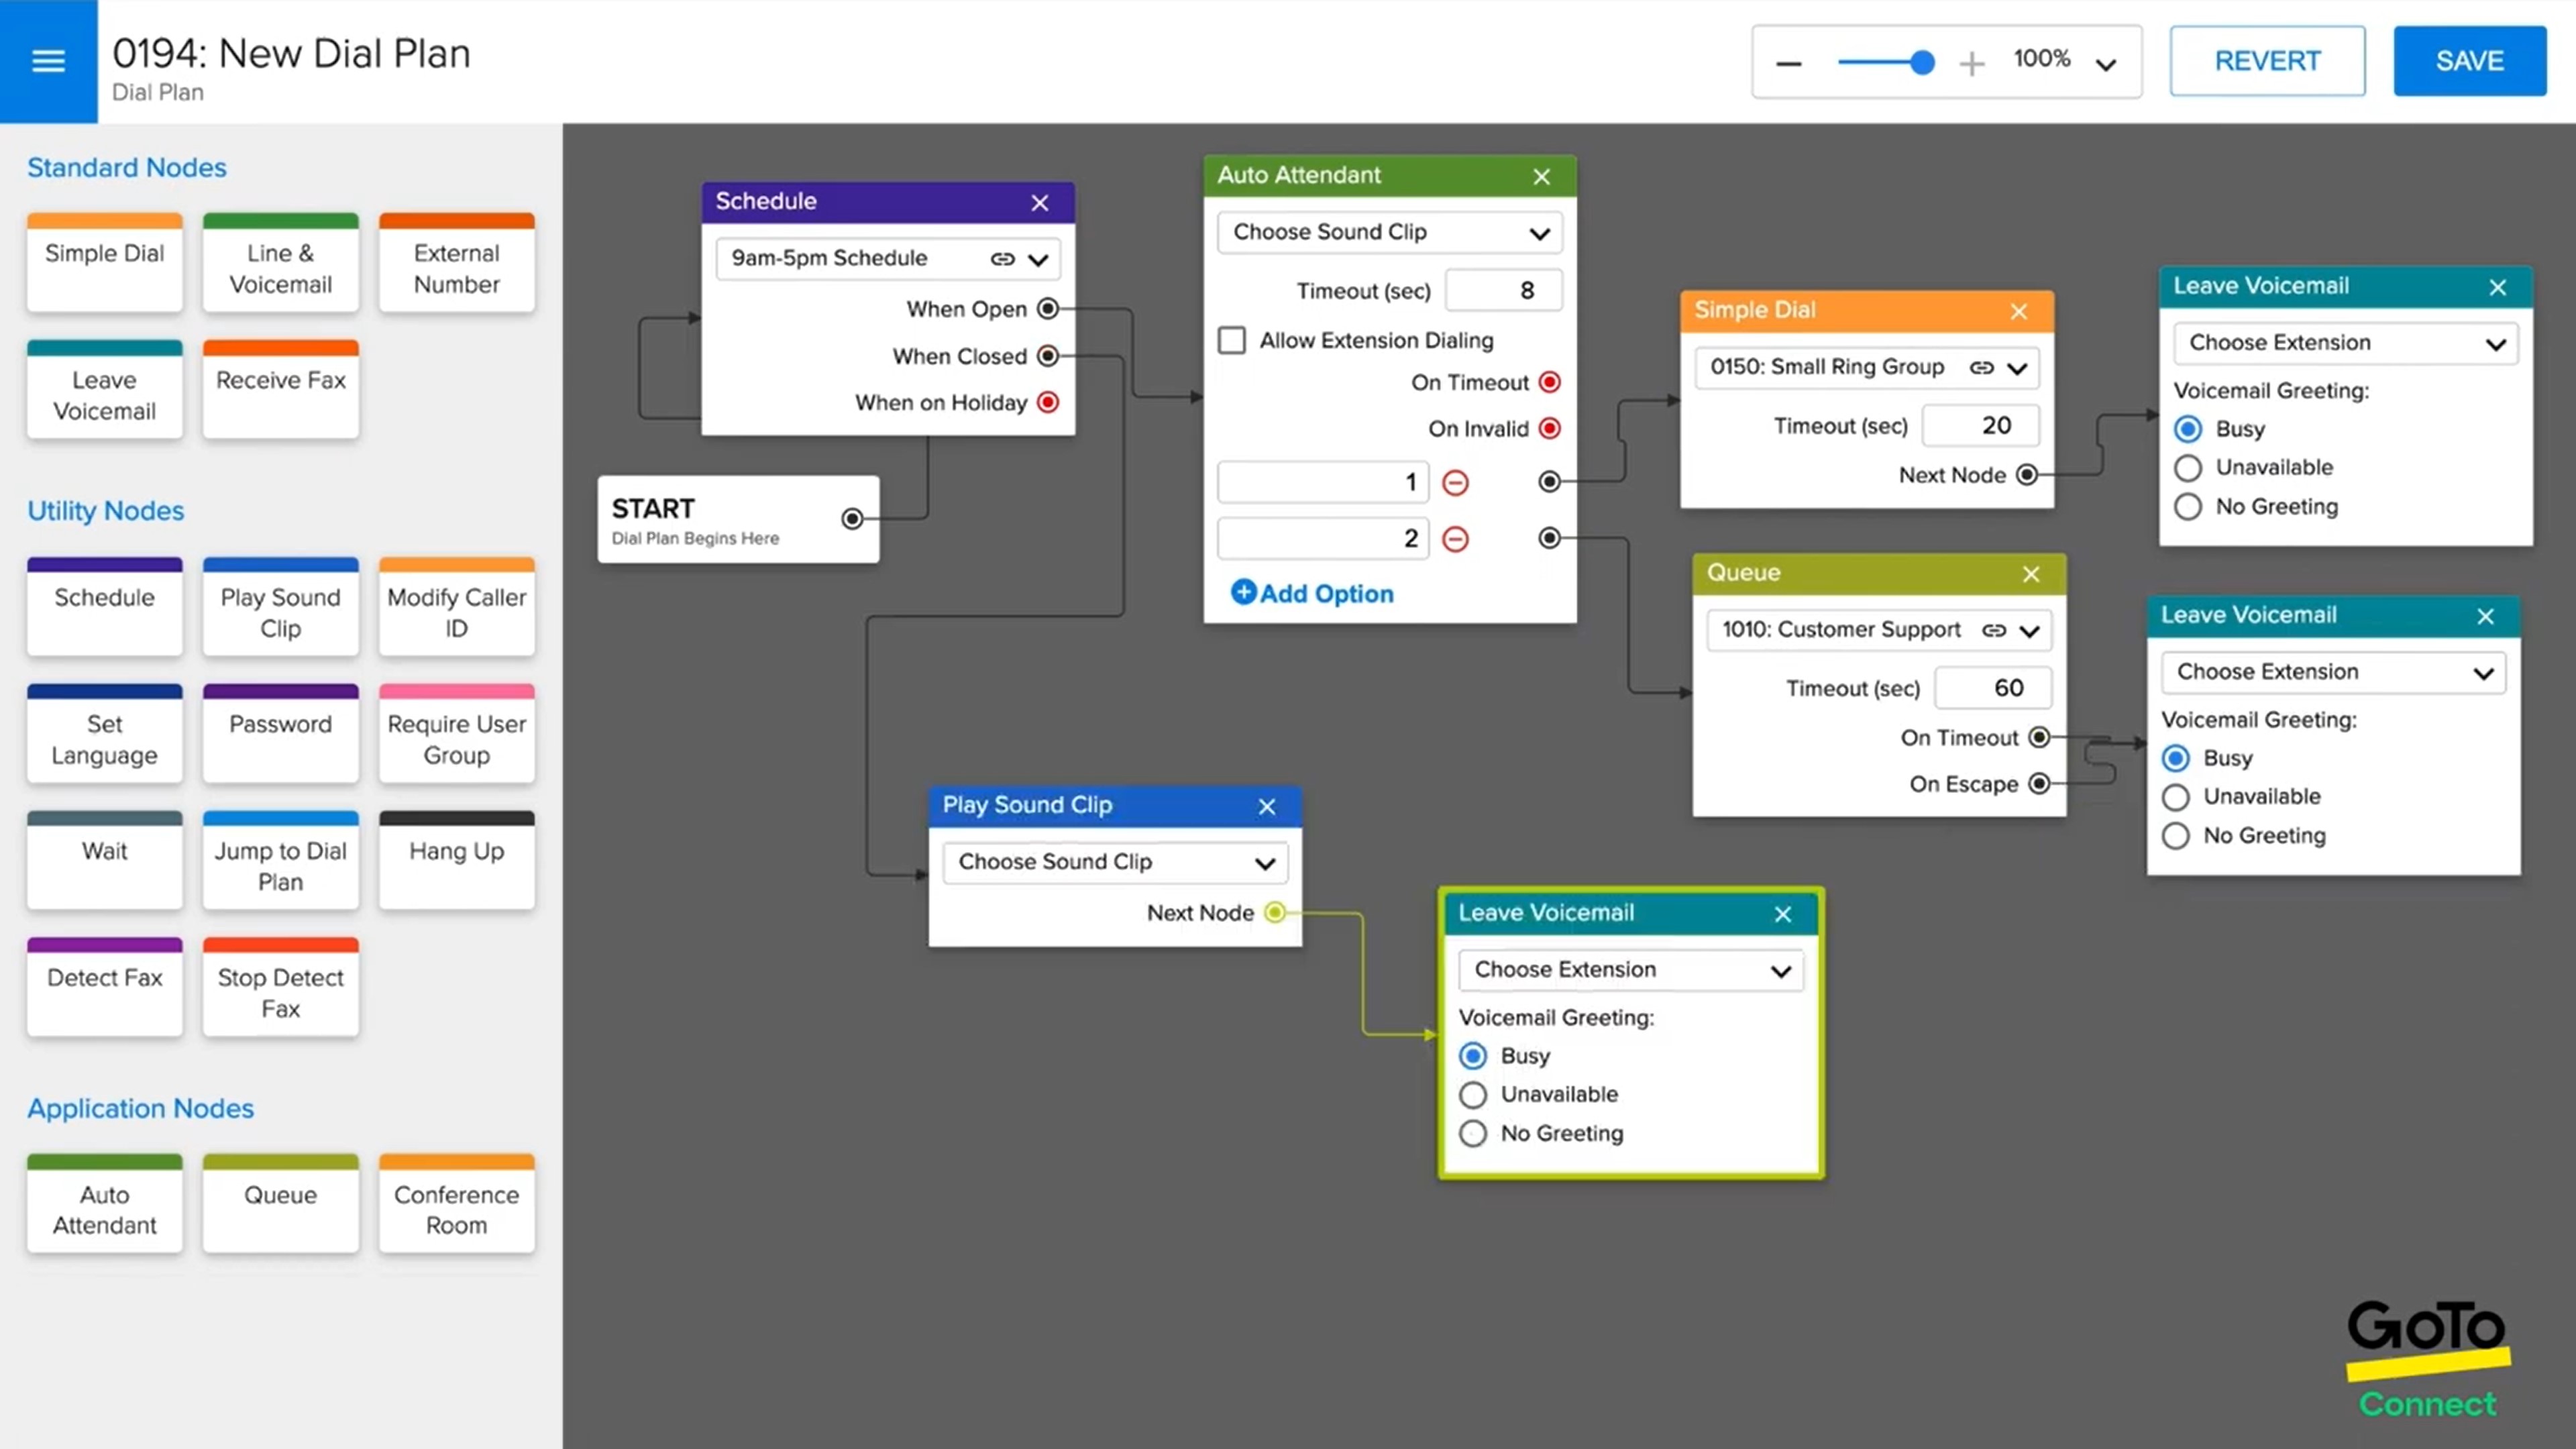The height and width of the screenshot is (1449, 2576).
Task: Select the Schedule node from sidebar
Action: [103, 596]
